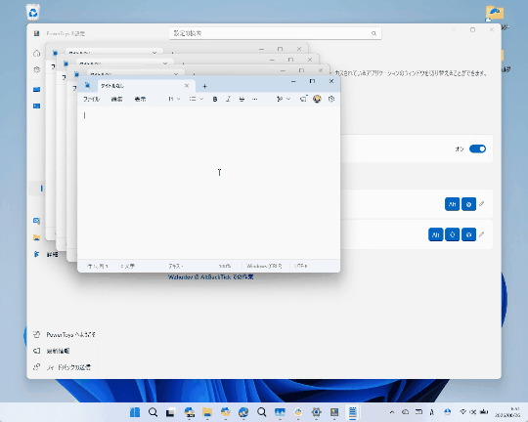The image size is (528, 422).
Task: Open the Recycle Bin on the desktop
Action: [32, 12]
